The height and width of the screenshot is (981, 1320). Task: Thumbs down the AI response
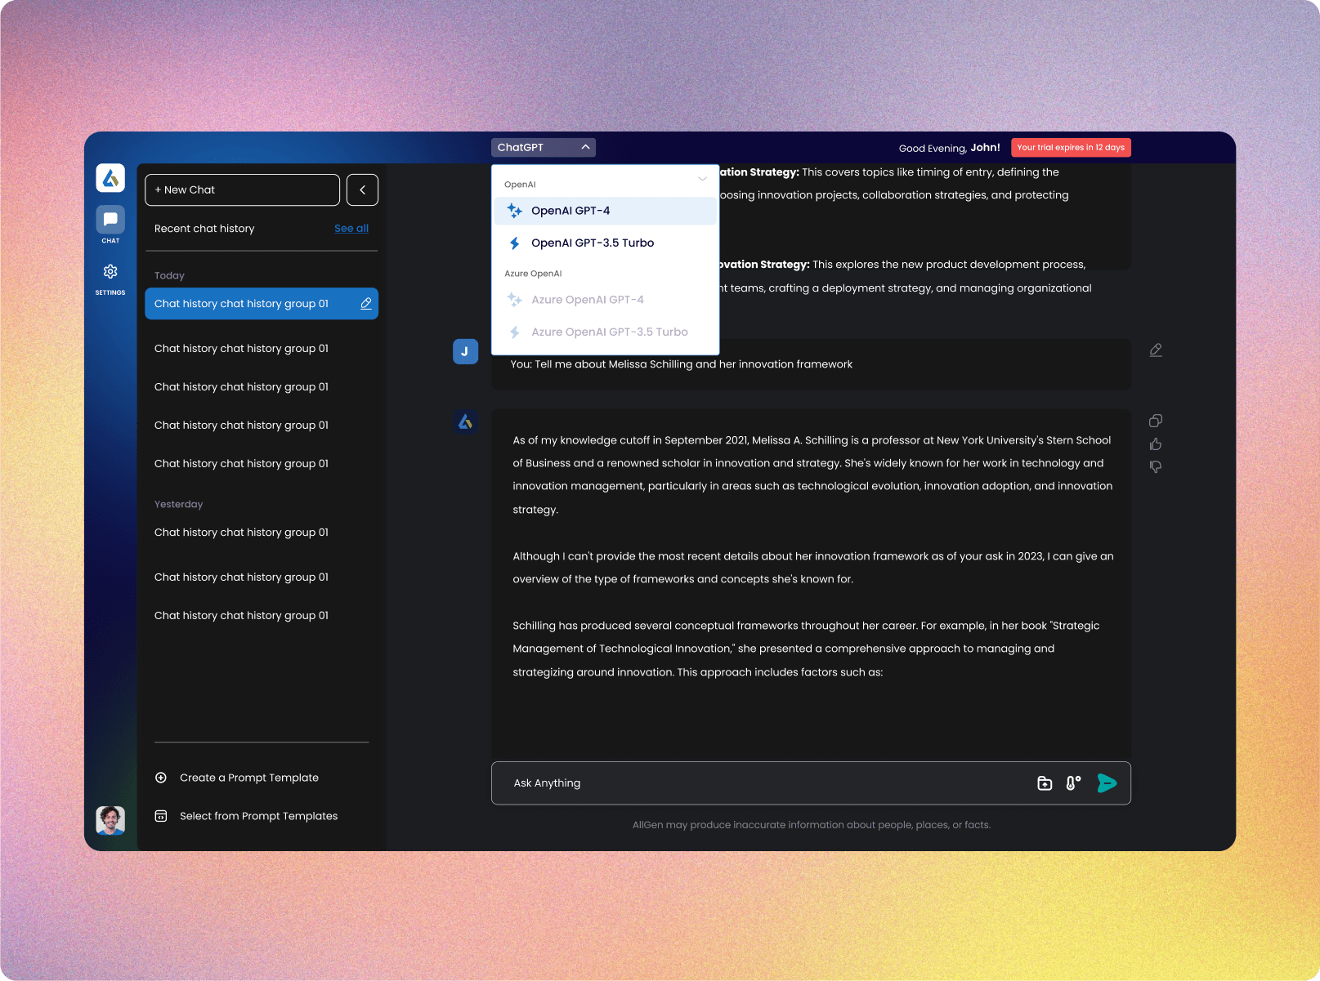[1156, 467]
